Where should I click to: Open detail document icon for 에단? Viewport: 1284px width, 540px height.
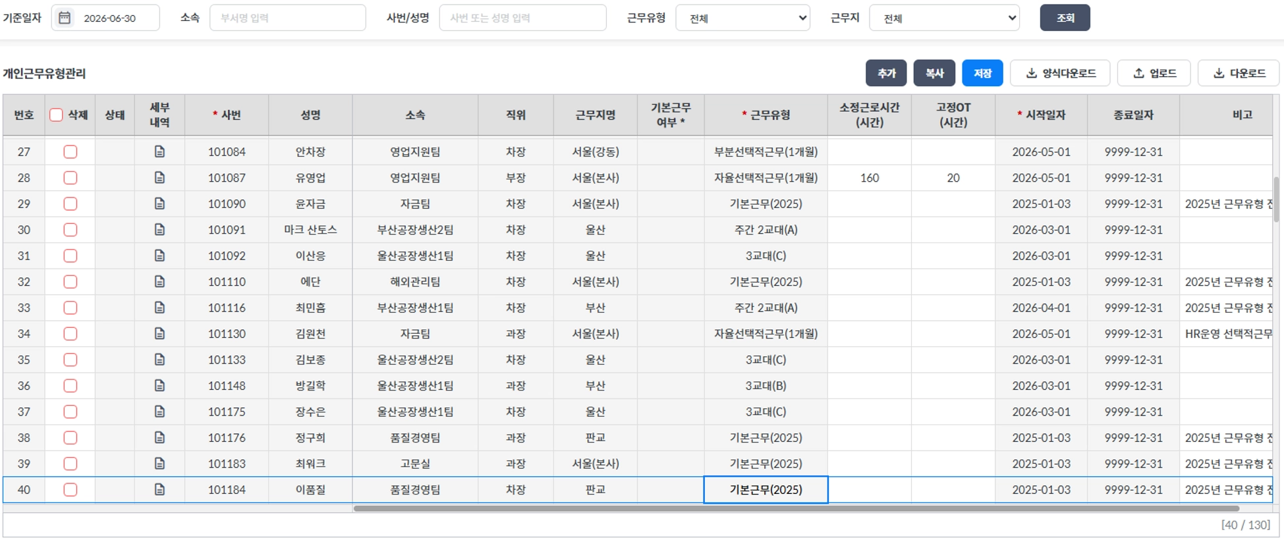point(159,282)
